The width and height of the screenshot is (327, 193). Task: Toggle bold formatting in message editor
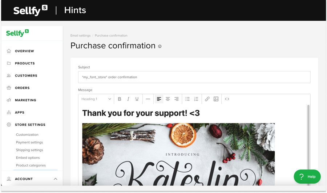coord(120,99)
